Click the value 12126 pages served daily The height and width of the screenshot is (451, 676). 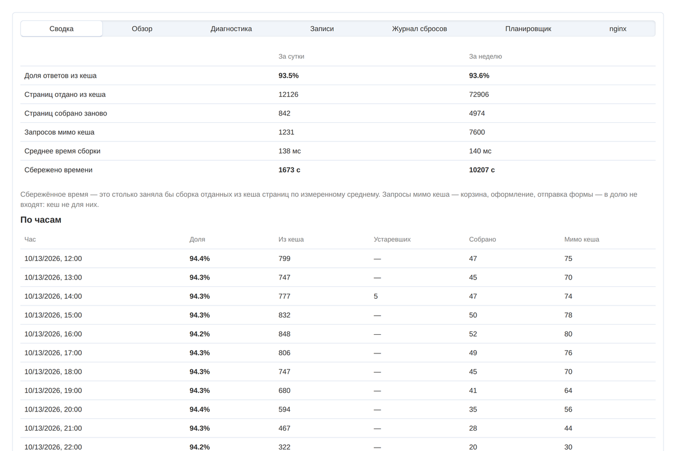click(x=288, y=95)
